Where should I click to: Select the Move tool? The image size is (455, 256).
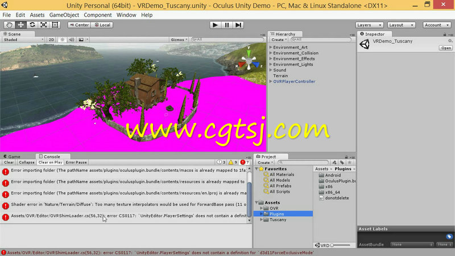coord(21,25)
